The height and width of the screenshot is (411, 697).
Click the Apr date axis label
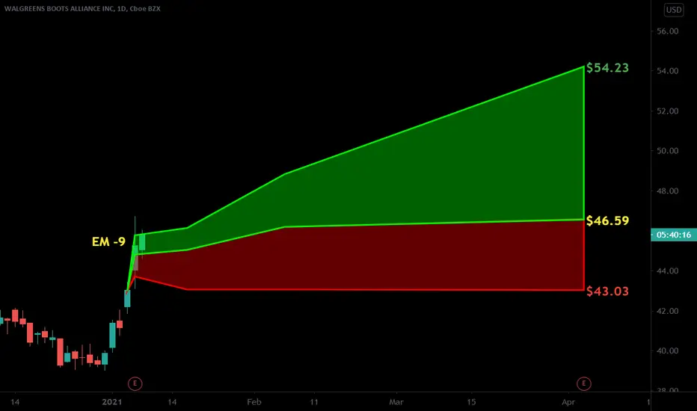click(x=568, y=402)
